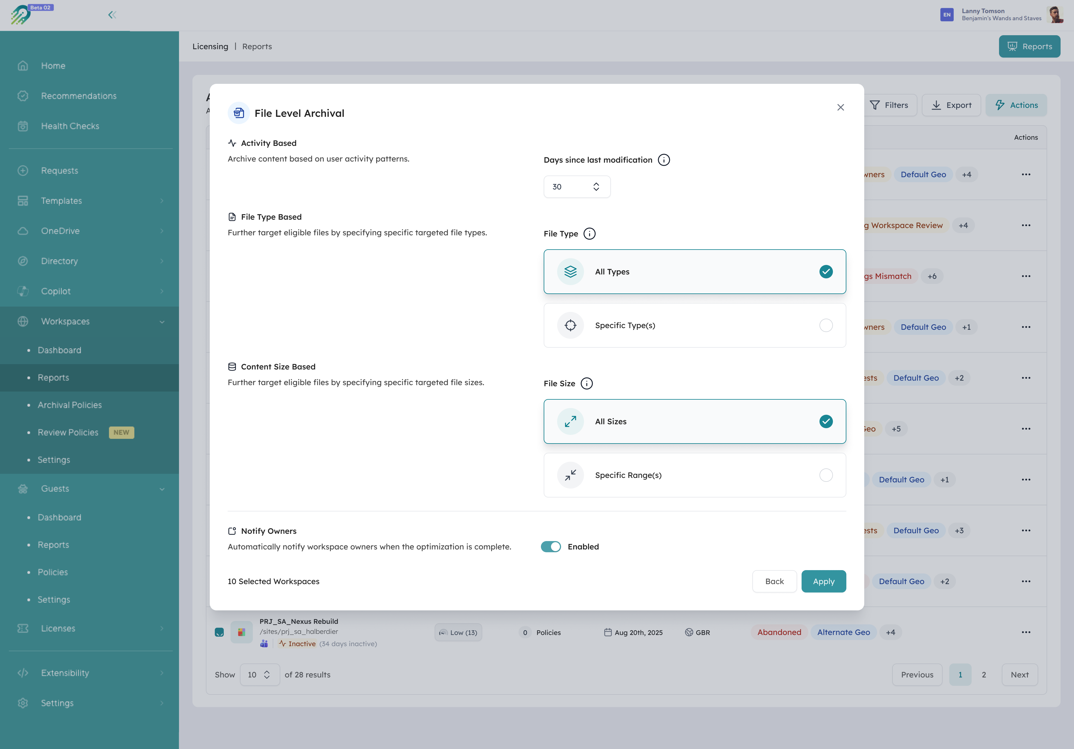The height and width of the screenshot is (749, 1074).
Task: Click the Licensing breadcrumb link
Action: tap(210, 46)
